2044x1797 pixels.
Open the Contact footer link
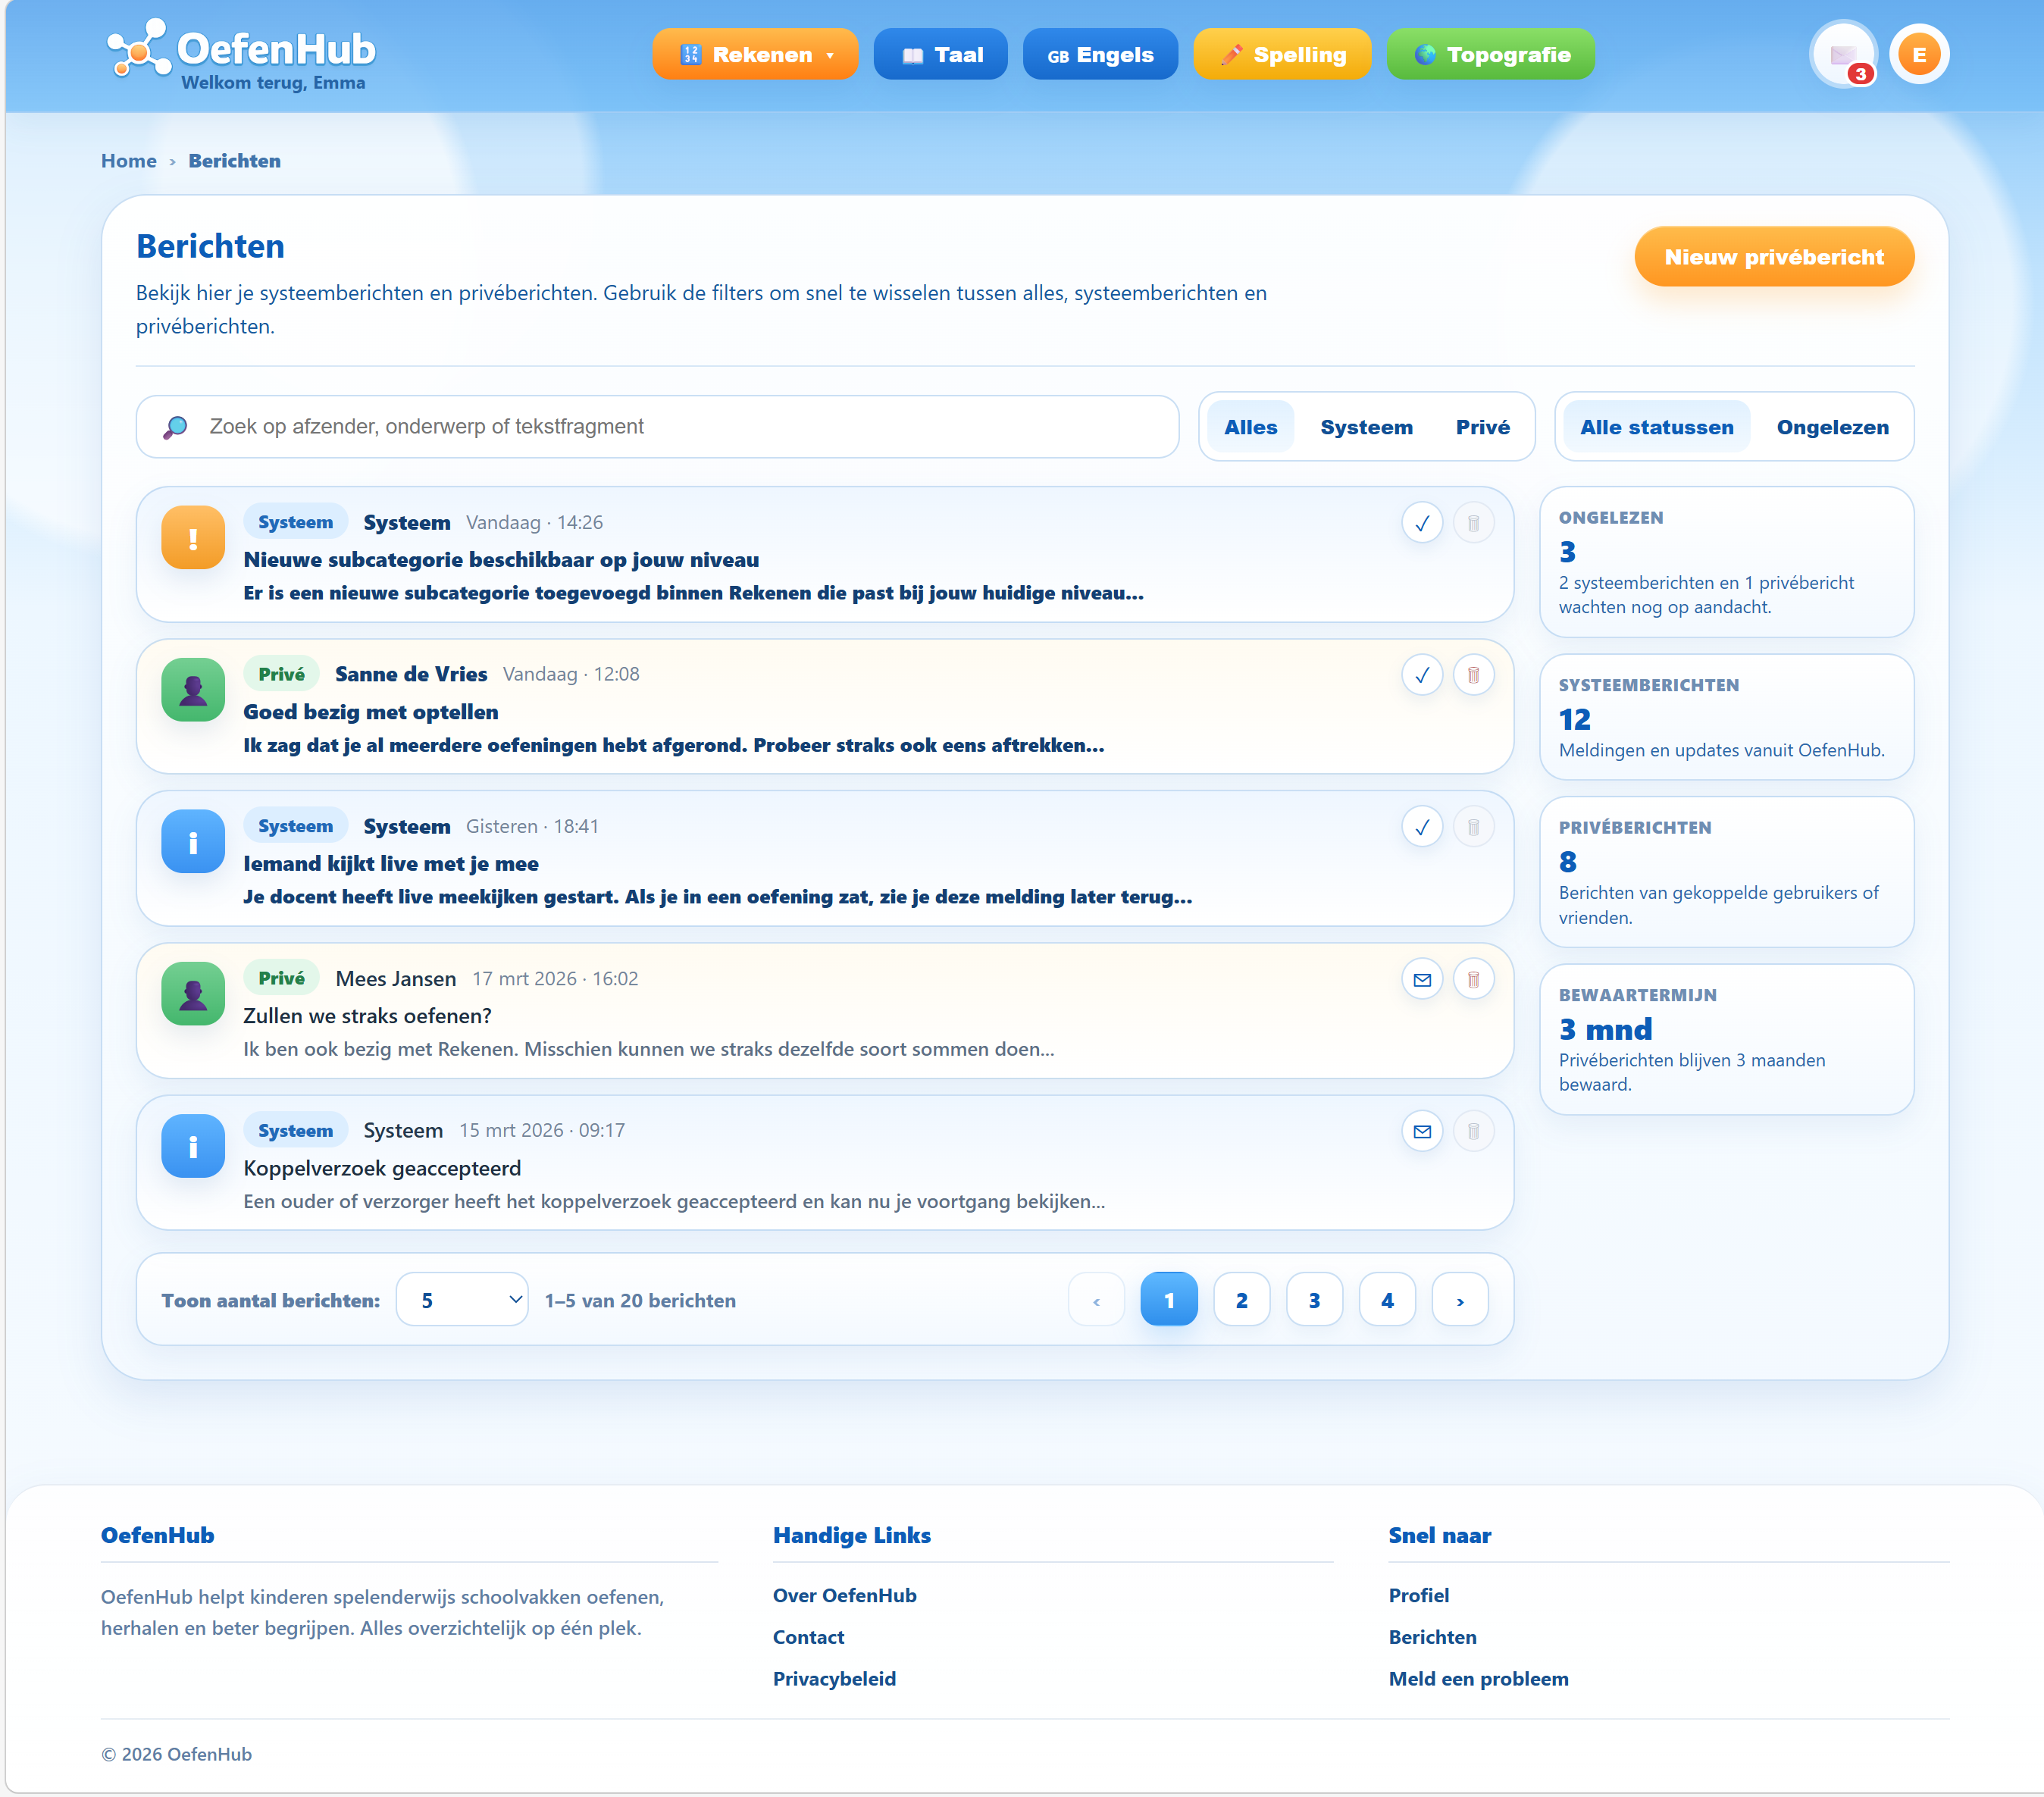coord(808,1637)
